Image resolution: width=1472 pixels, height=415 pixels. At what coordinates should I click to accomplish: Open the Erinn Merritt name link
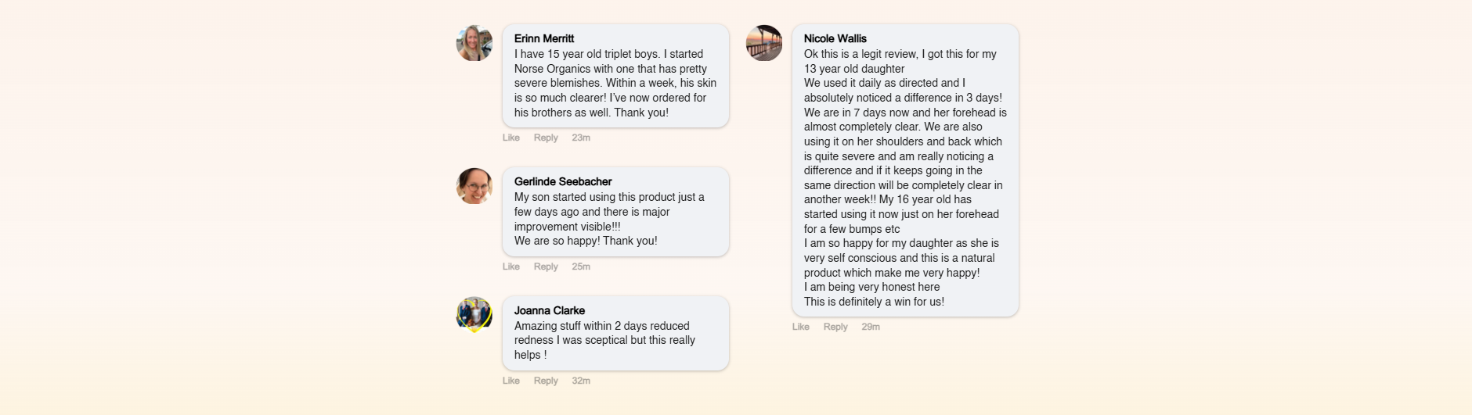click(544, 38)
